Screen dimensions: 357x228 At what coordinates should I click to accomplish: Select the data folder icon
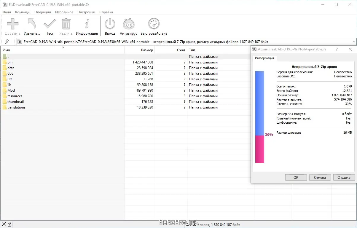pyautogui.click(x=4, y=68)
